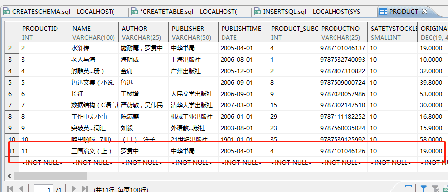Select row header number 2
Viewport: 448px width, 192px height.
(12, 48)
